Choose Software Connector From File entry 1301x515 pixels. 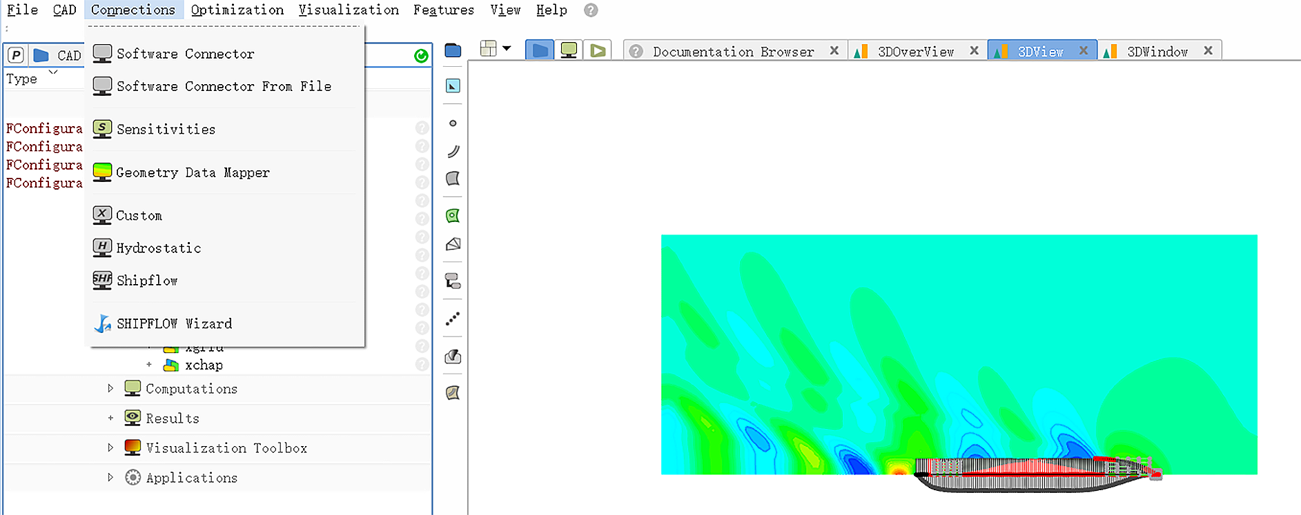[225, 86]
